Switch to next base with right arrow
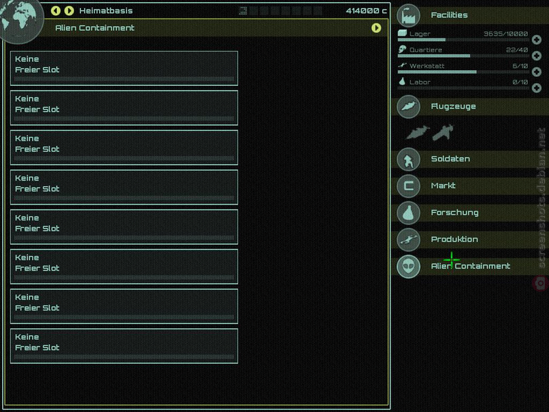Image resolution: width=549 pixels, height=412 pixels. [x=69, y=10]
